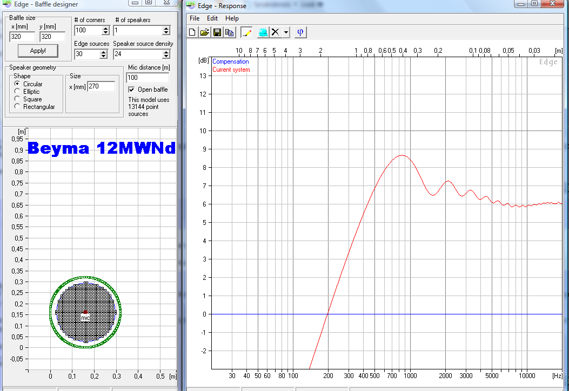Maximize the Edge Response window
The width and height of the screenshot is (569, 391).
tap(534, 4)
